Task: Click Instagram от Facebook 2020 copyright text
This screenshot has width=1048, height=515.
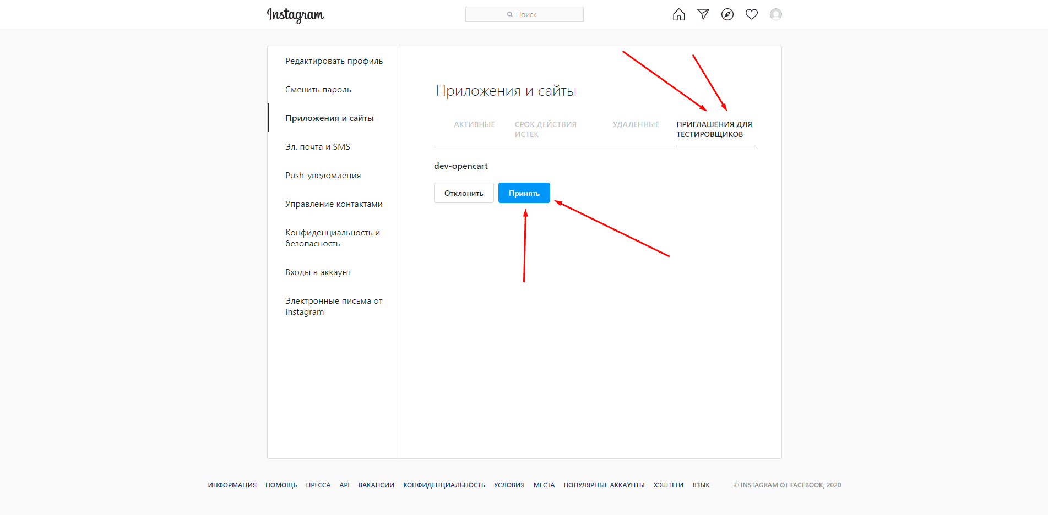Action: pyautogui.click(x=787, y=485)
